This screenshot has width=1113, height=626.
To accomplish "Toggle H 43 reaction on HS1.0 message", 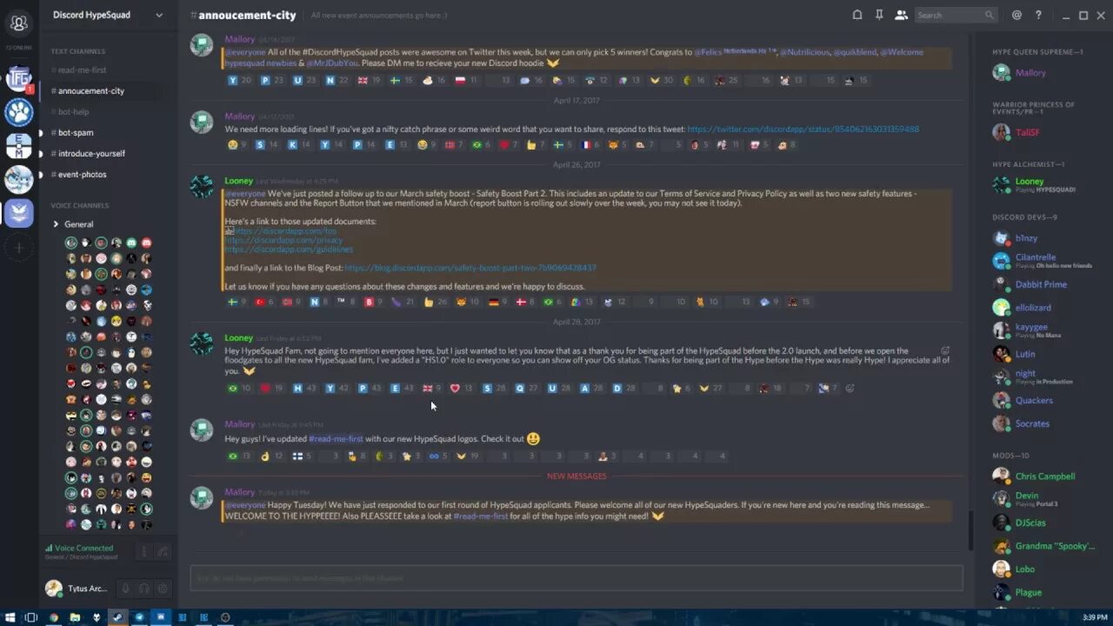I will point(304,388).
